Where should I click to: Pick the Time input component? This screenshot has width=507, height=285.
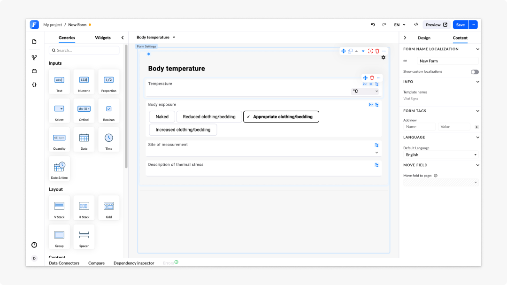click(x=108, y=140)
